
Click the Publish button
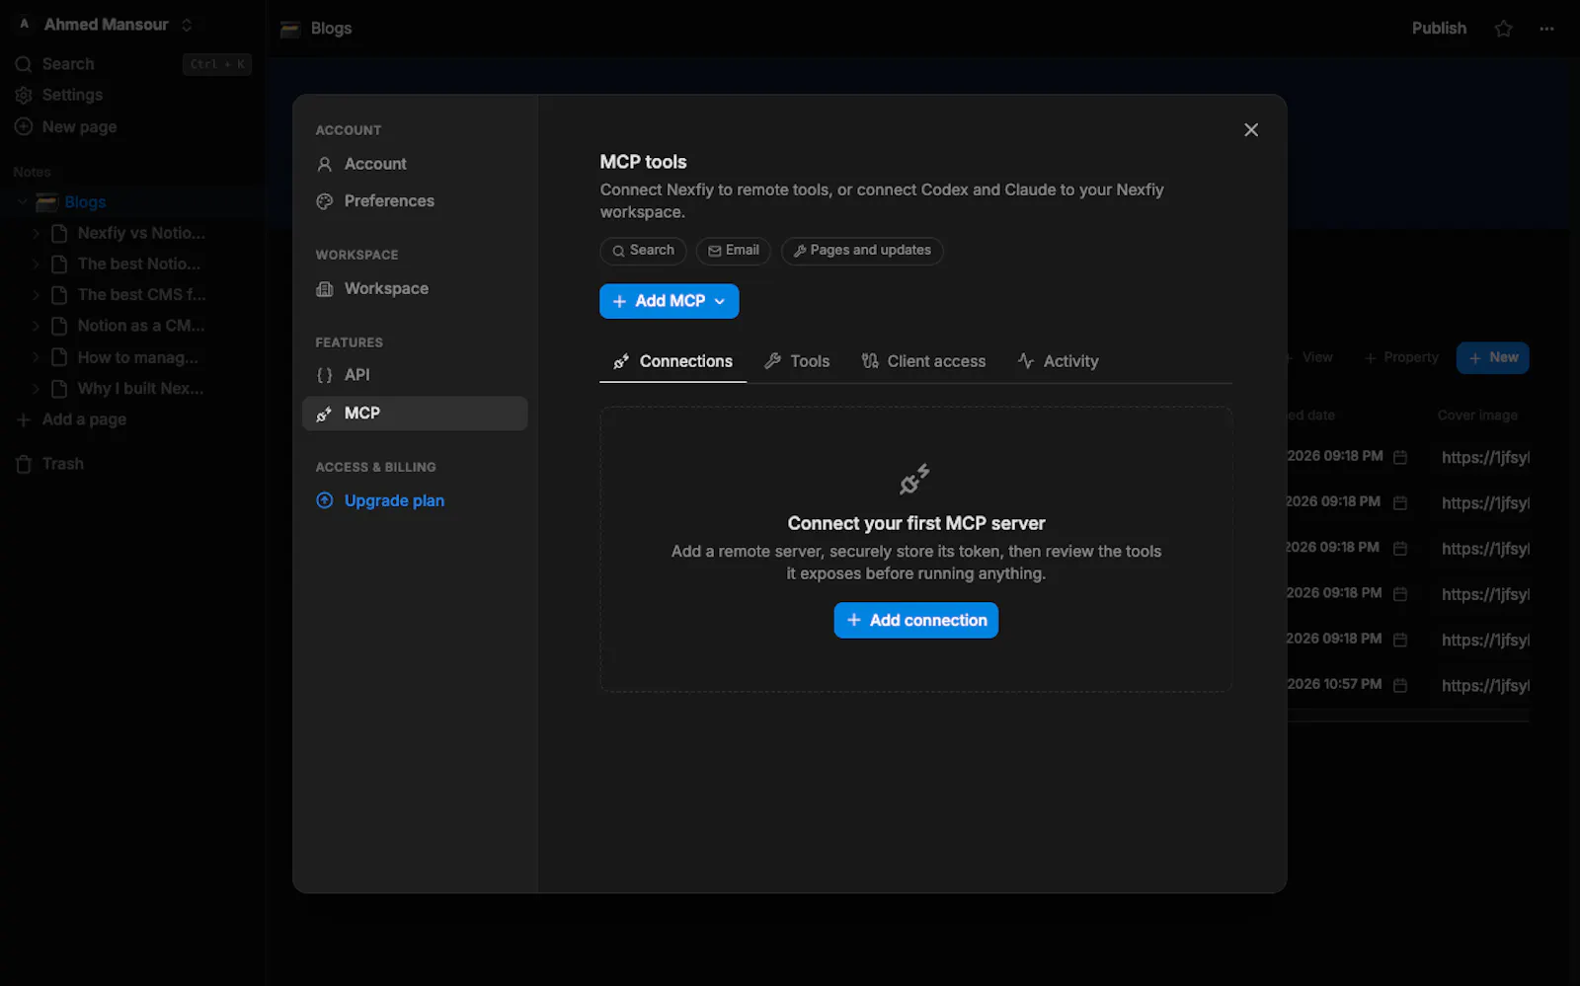1439,29
